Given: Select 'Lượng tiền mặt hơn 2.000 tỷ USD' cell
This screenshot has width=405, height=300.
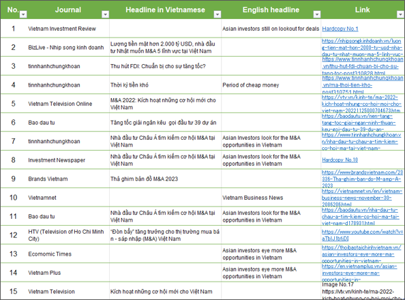Looking at the screenshot, I should tap(165, 48).
